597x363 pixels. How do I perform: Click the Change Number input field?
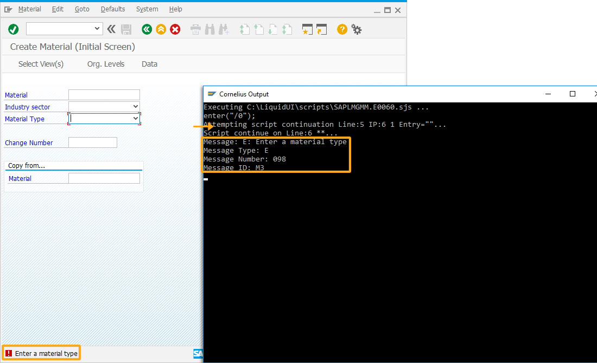tap(92, 142)
